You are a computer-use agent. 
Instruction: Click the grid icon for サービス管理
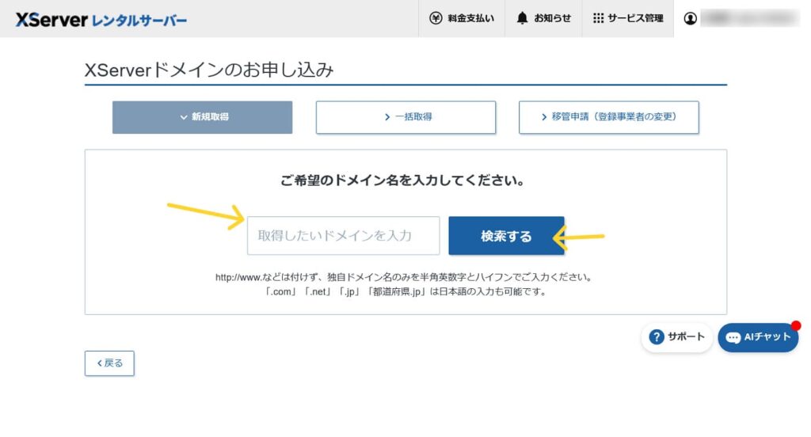point(599,18)
